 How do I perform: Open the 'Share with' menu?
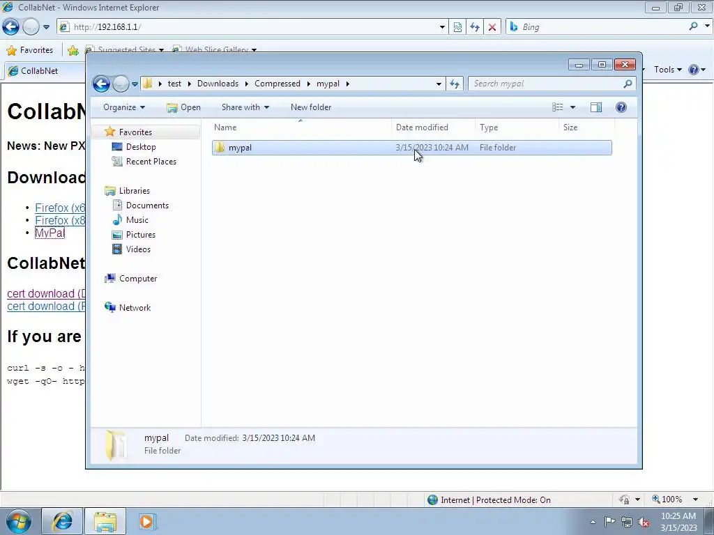[x=245, y=107]
